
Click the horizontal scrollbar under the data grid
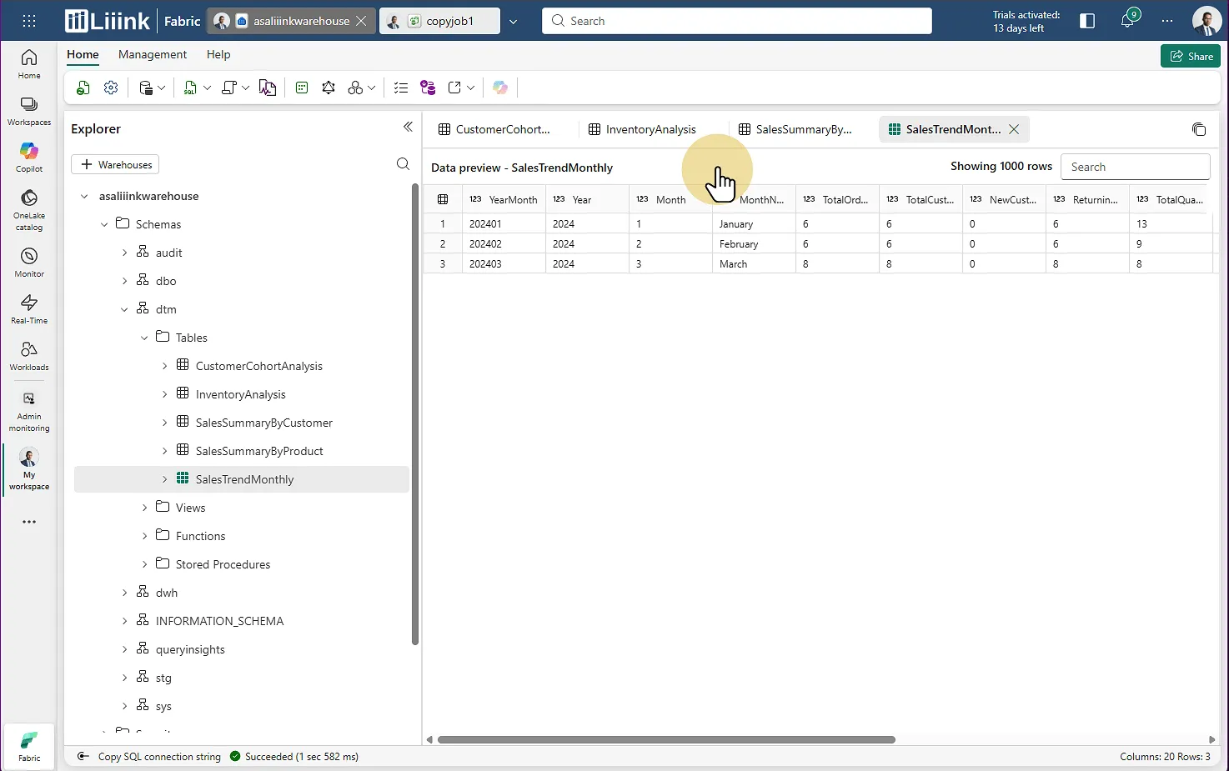pyautogui.click(x=665, y=739)
